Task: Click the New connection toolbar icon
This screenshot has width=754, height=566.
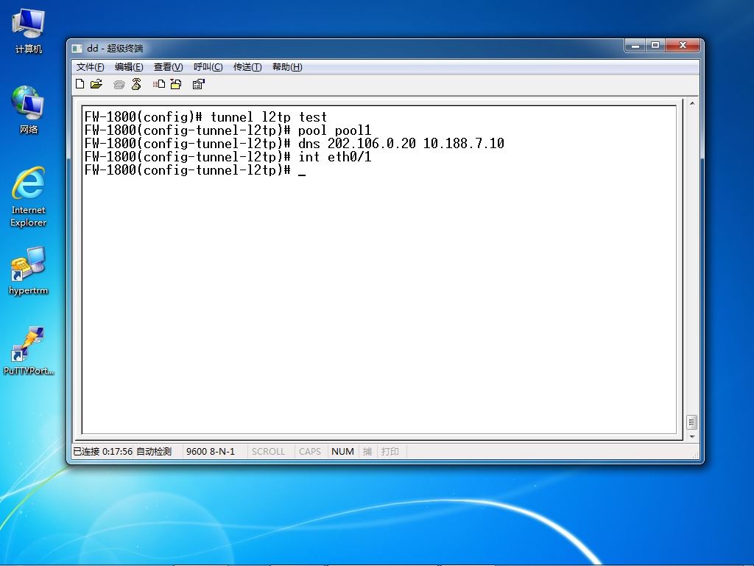Action: 80,84
